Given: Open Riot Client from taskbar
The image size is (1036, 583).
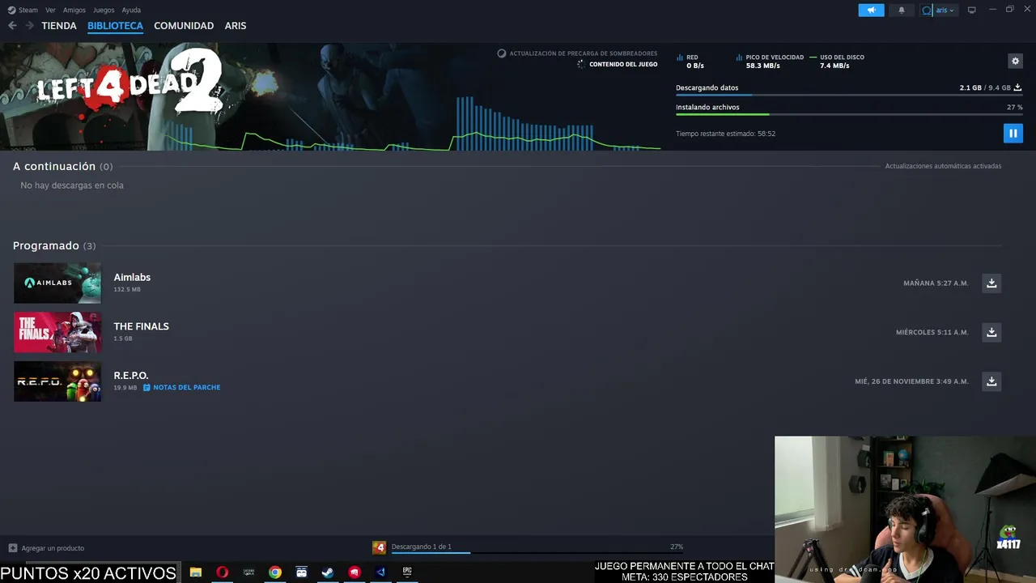Looking at the screenshot, I should coord(355,572).
